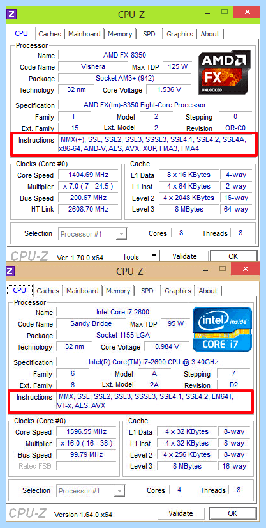The image size is (266, 528).
Task: Select the SPD tab in the Intel window
Action: tap(147, 291)
